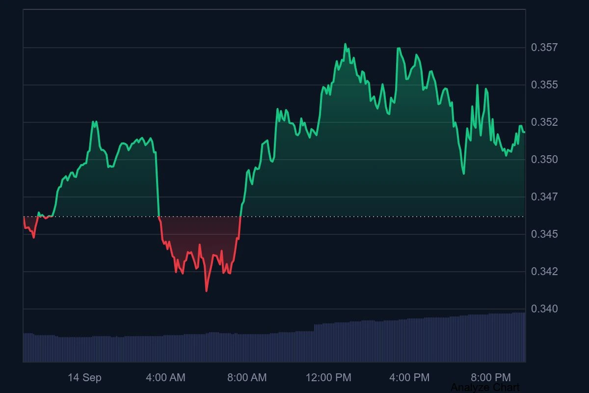The image size is (589, 393).
Task: Click the 14 Sep date label
Action: [84, 378]
